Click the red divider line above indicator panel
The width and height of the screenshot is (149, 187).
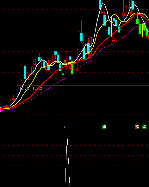click(74, 129)
